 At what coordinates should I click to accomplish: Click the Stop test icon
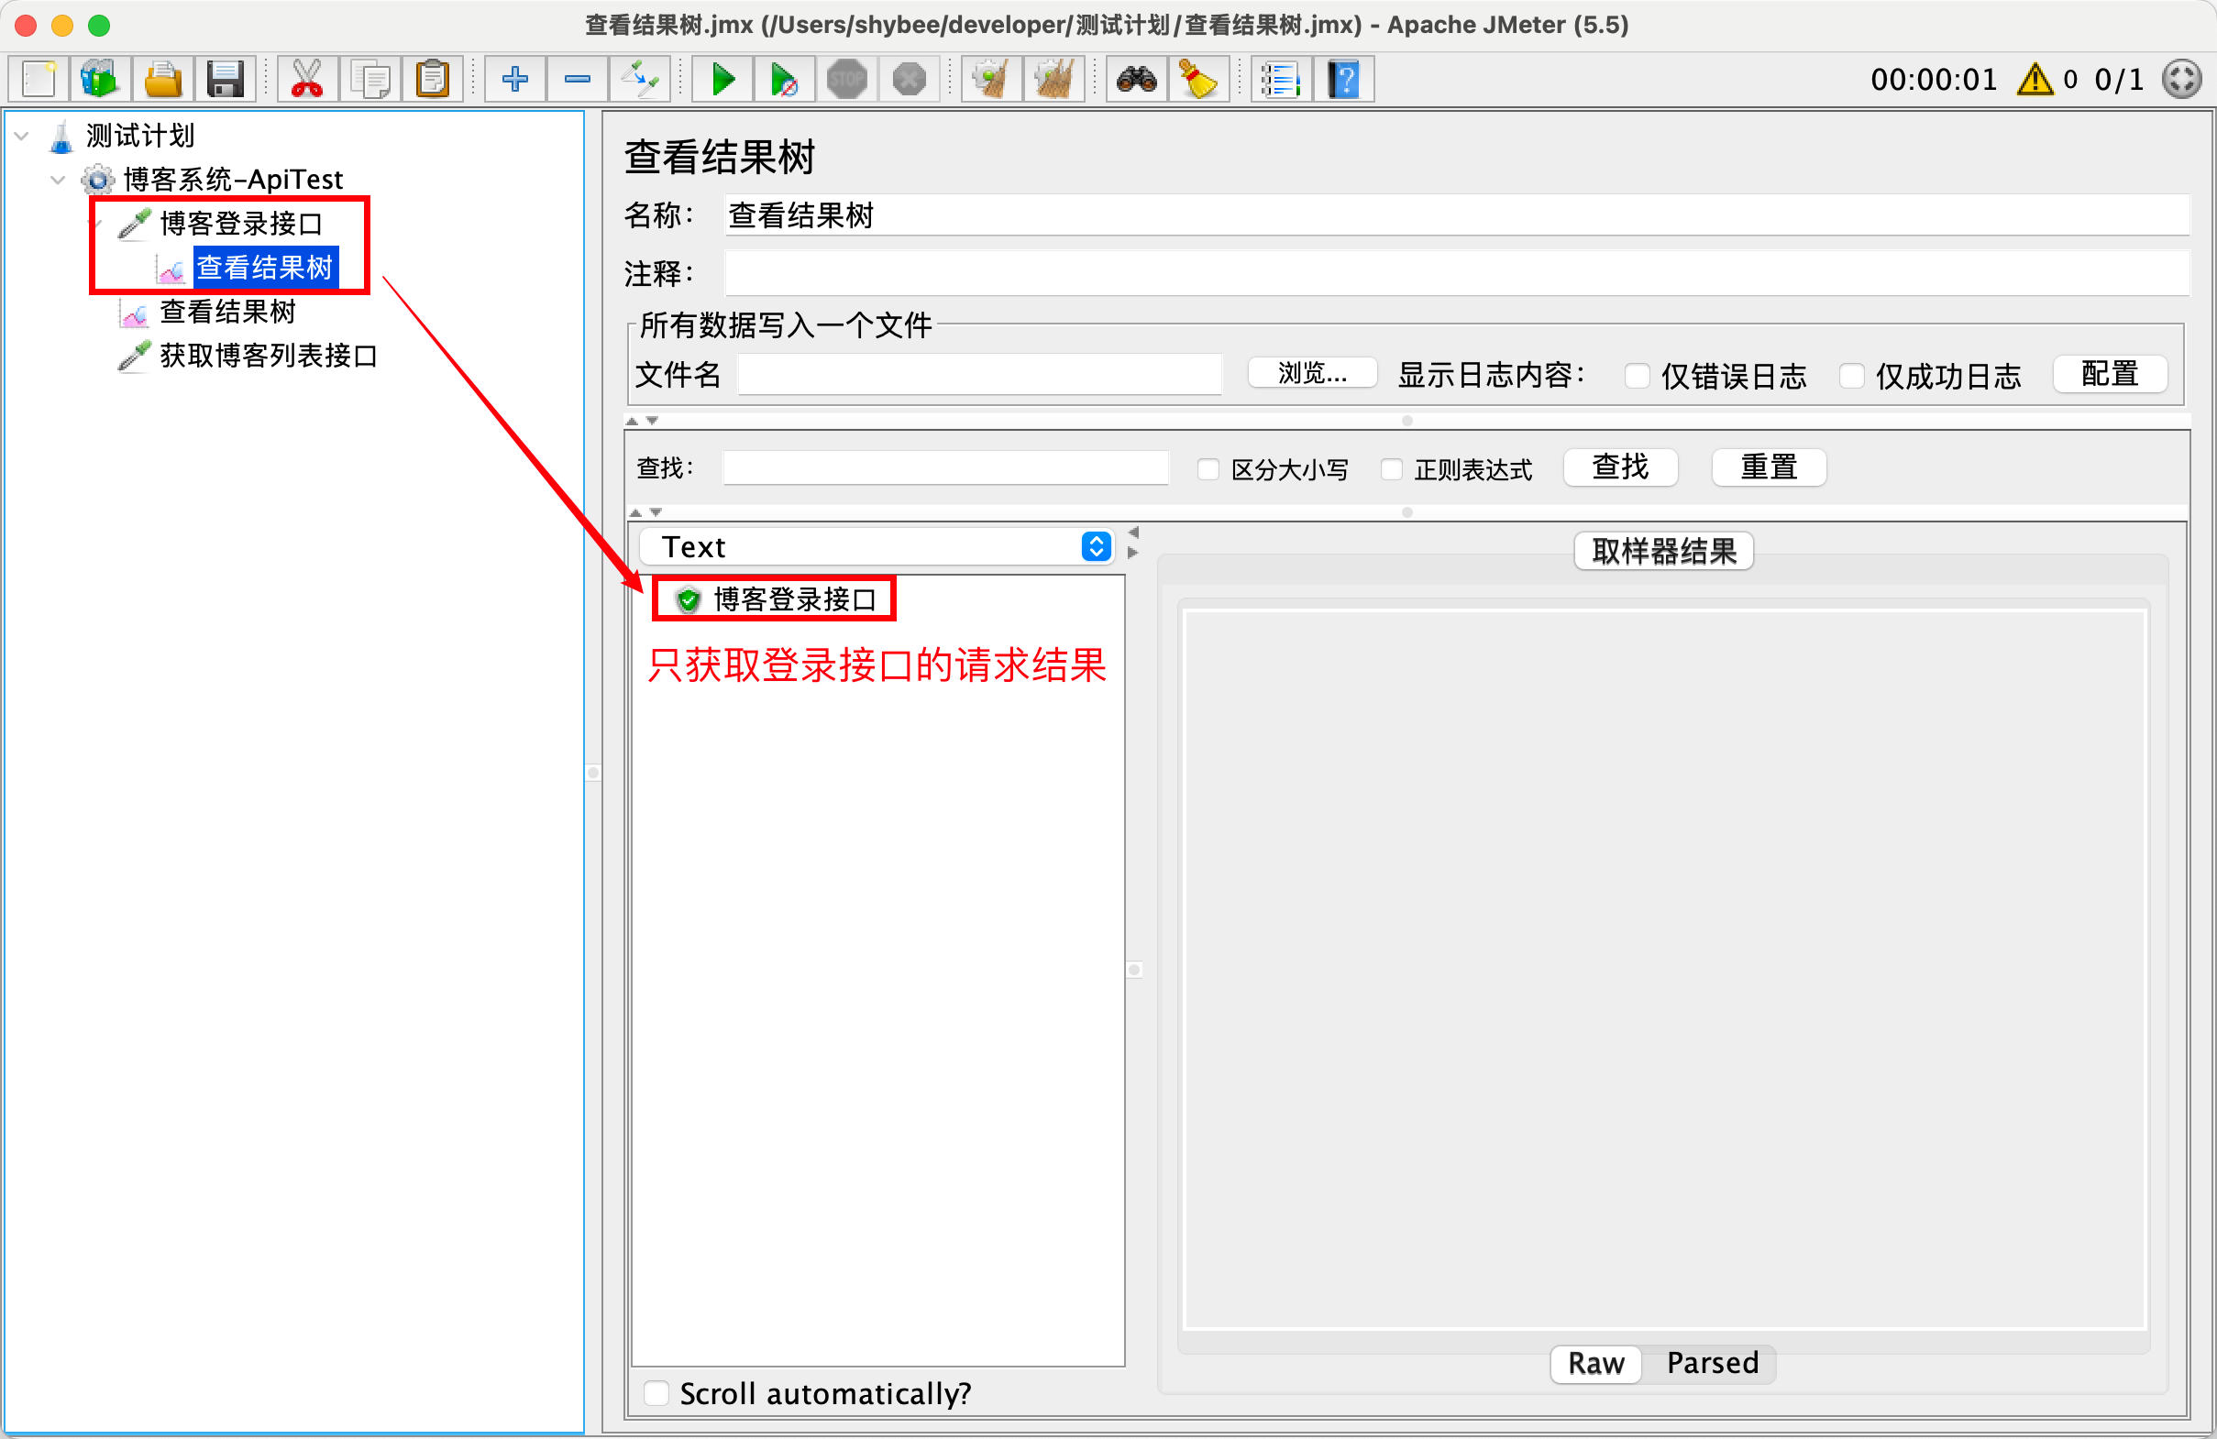[847, 79]
